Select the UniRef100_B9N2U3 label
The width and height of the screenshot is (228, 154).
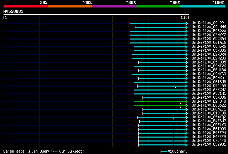tap(209, 58)
